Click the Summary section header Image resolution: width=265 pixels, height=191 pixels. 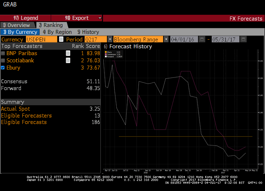click(50, 102)
